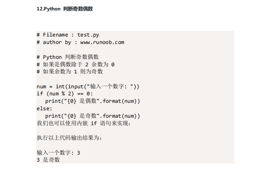Viewport: 275px width, 171px height.
Task: Click the word "Filename" in the first comment
Action: (x=55, y=35)
